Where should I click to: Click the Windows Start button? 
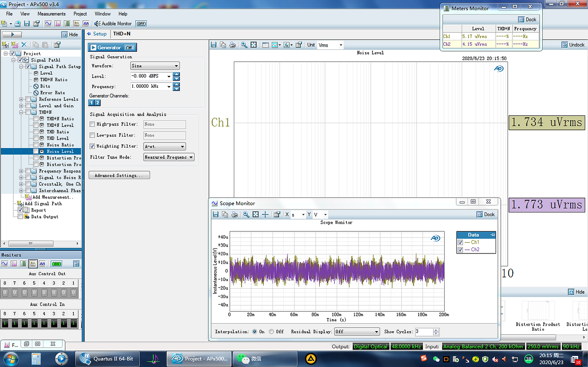point(10,359)
